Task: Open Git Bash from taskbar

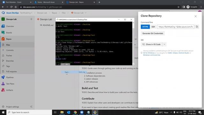Action: pyautogui.click(x=95, y=112)
